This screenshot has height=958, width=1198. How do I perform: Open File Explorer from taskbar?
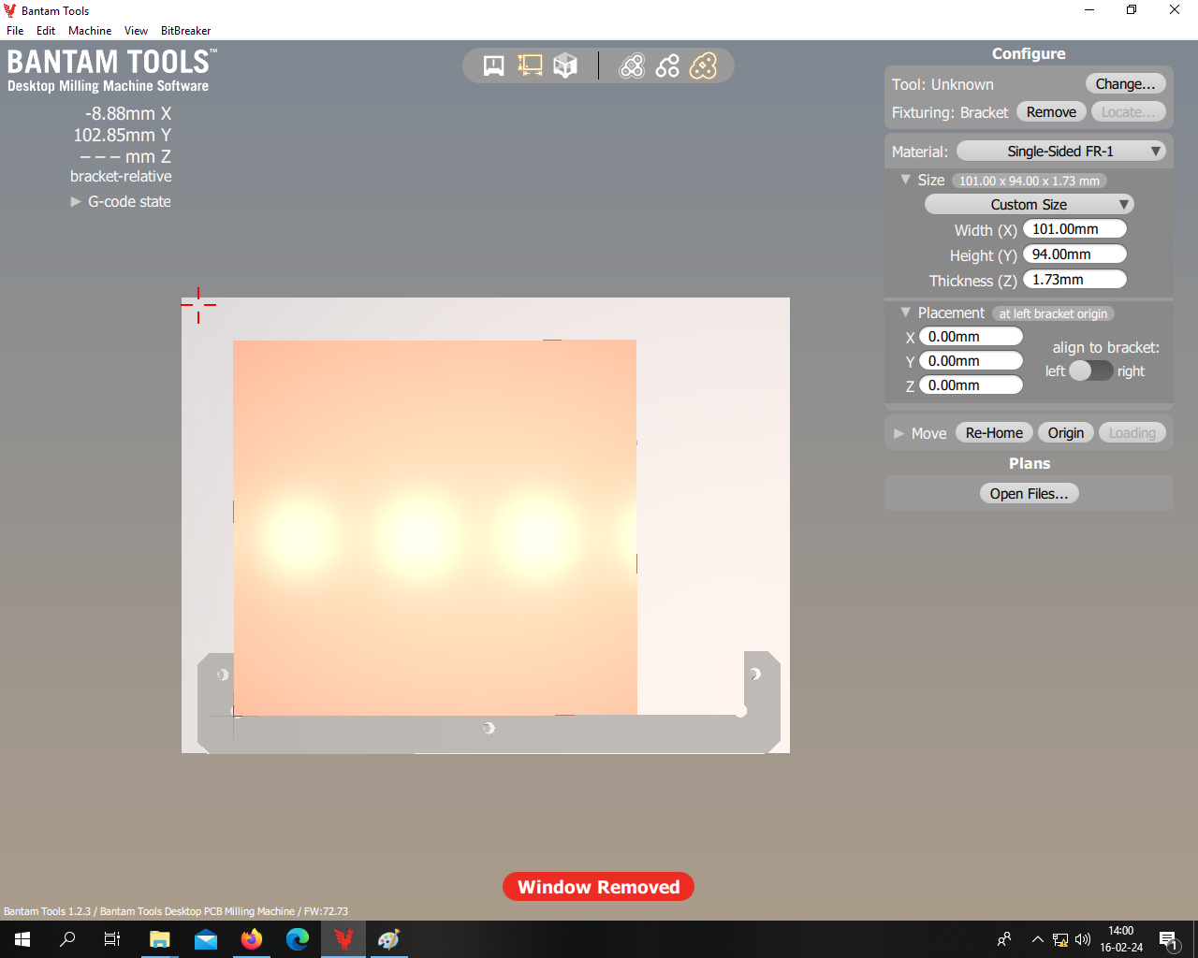pos(159,939)
